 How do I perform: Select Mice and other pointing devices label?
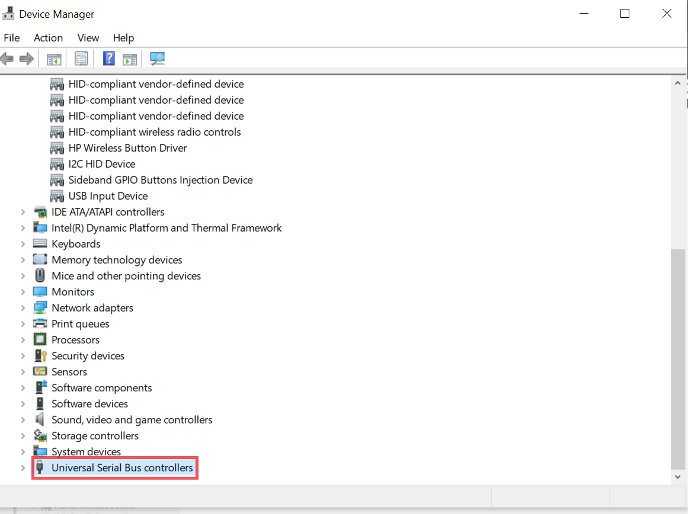tap(126, 276)
